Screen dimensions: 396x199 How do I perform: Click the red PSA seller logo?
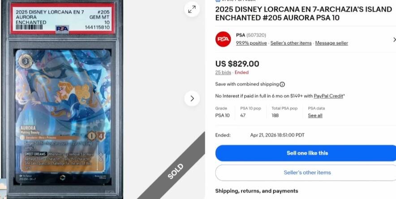(x=223, y=39)
